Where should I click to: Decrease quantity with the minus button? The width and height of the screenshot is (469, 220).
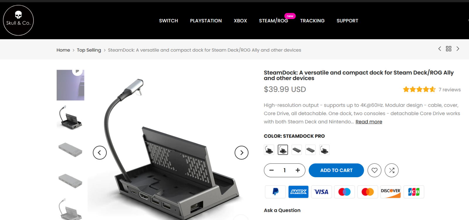(271, 170)
